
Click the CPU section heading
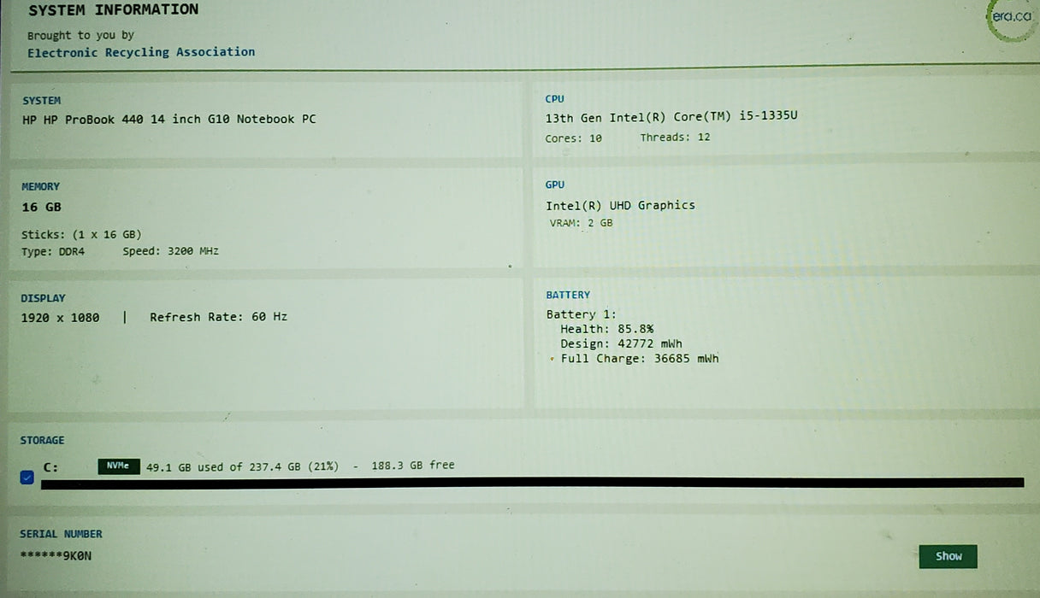(555, 99)
